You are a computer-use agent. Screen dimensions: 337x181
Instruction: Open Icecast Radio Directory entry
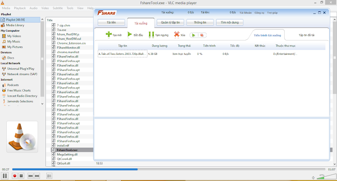(x=22, y=96)
